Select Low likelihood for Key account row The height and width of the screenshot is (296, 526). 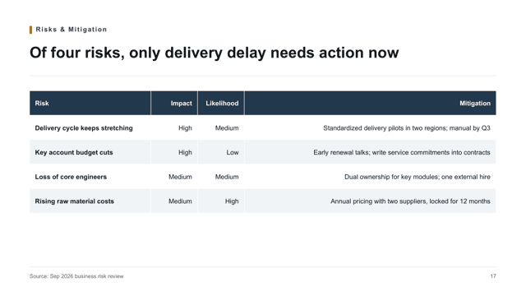click(x=233, y=152)
